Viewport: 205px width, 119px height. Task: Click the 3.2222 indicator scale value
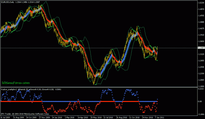pos(201,89)
